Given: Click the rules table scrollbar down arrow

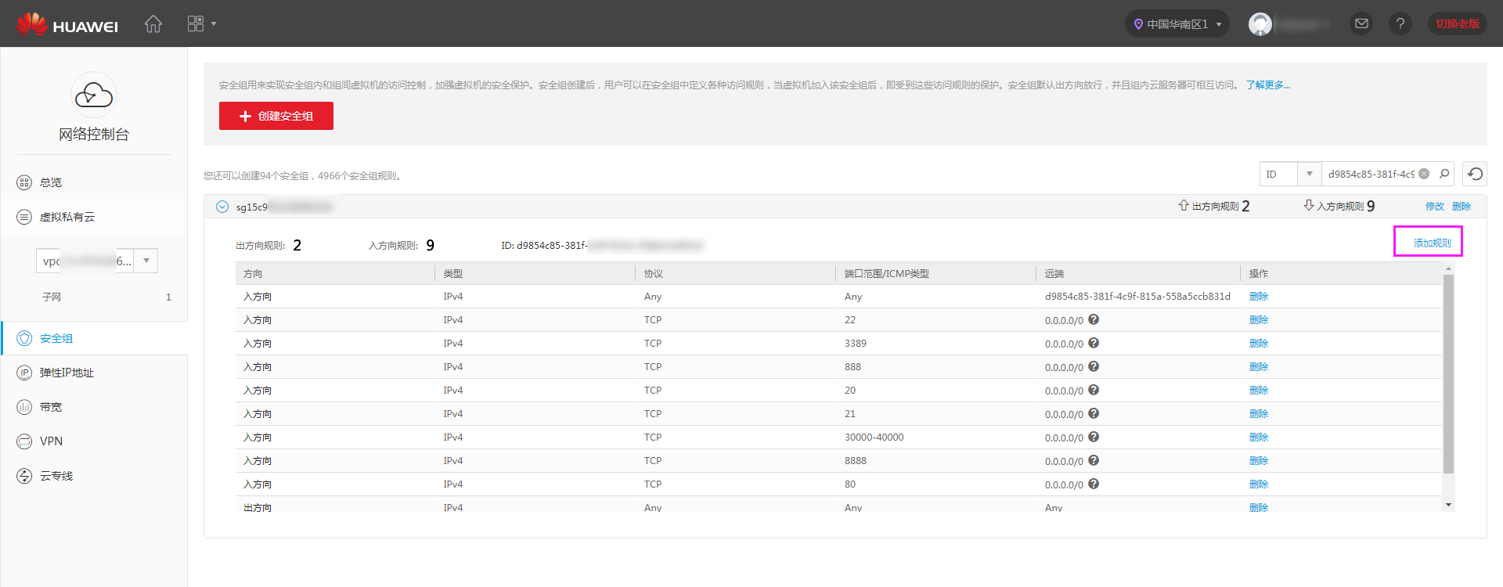Looking at the screenshot, I should 1448,505.
